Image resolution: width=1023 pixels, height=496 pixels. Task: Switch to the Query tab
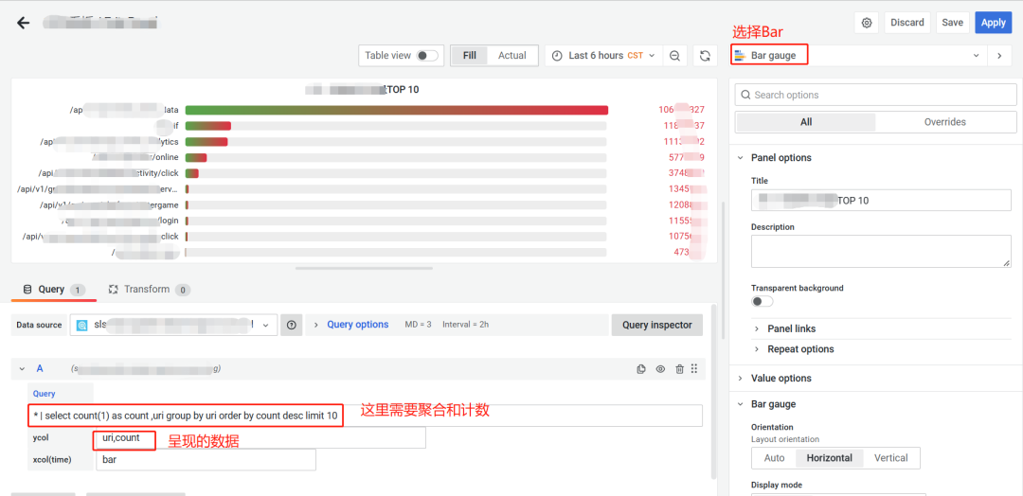(53, 290)
